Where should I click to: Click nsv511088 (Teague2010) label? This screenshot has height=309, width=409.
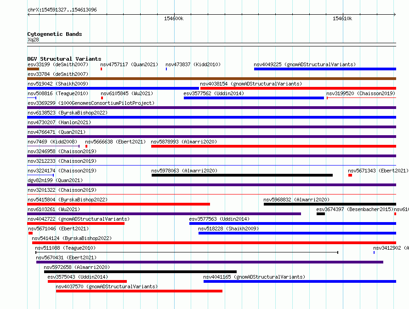[65, 248]
